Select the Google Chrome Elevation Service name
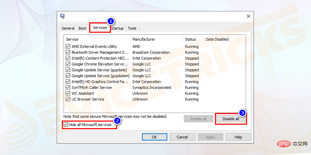The width and height of the screenshot is (311, 155). [x=100, y=64]
